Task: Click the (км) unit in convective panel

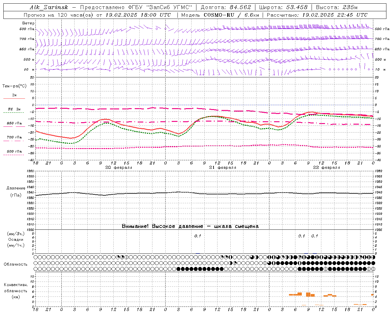Action: pos(16,297)
